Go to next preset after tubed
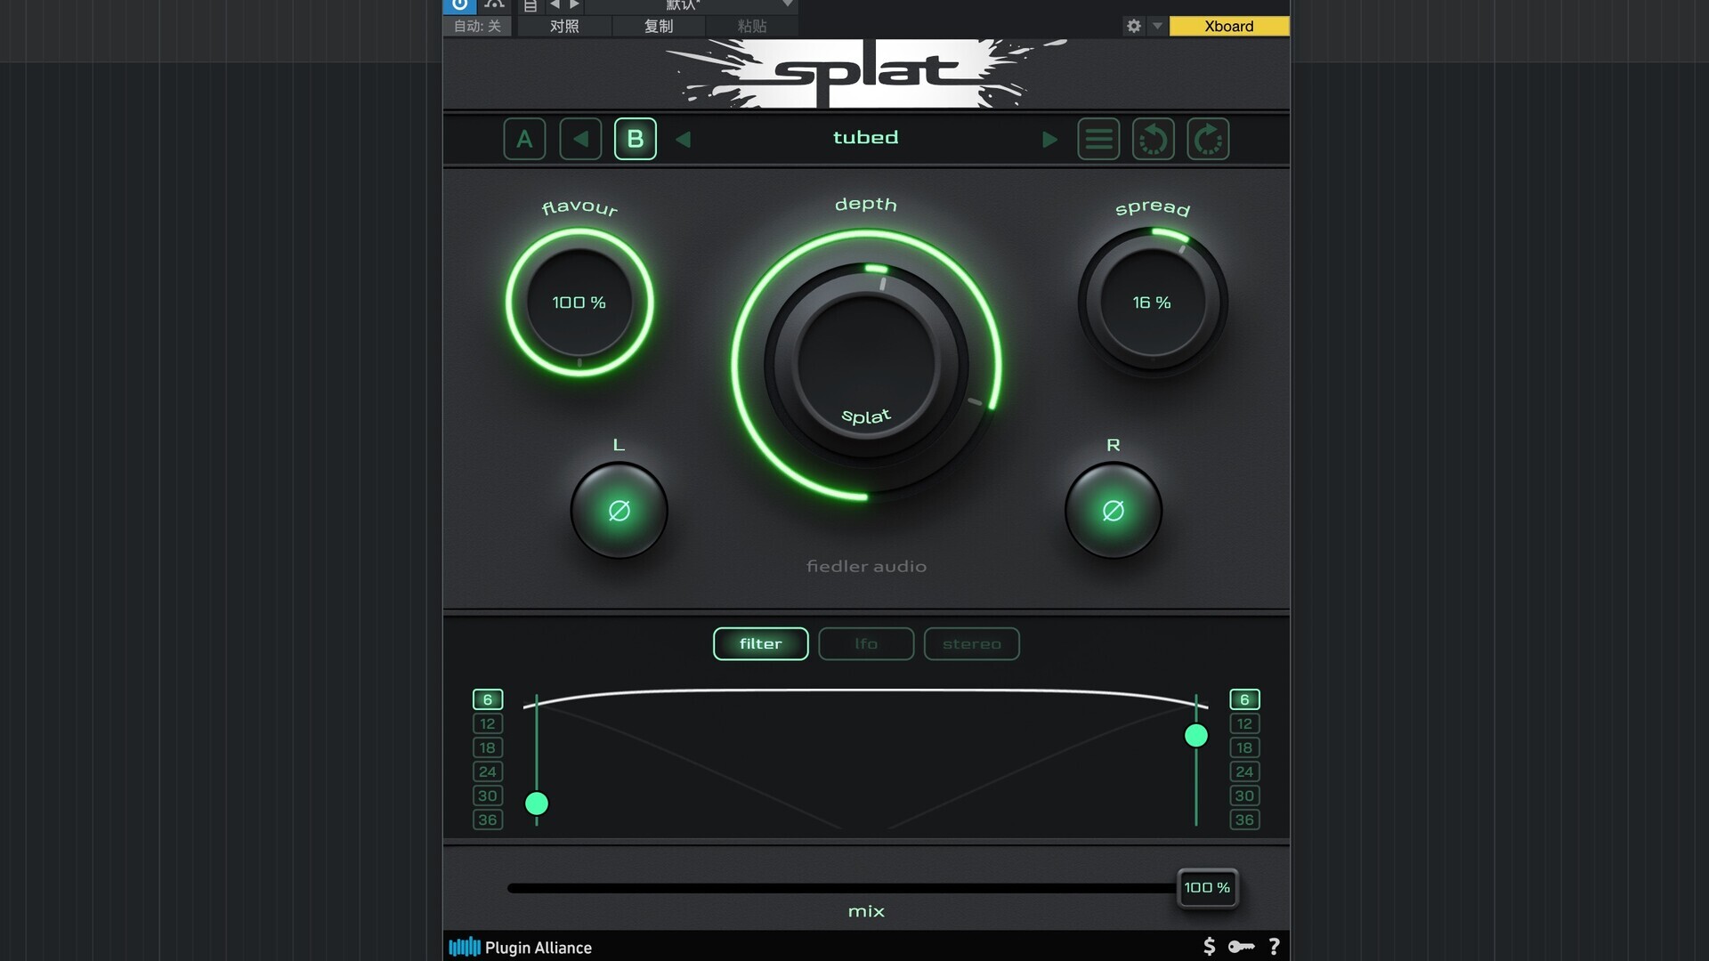Image resolution: width=1709 pixels, height=961 pixels. pyautogui.click(x=1049, y=140)
